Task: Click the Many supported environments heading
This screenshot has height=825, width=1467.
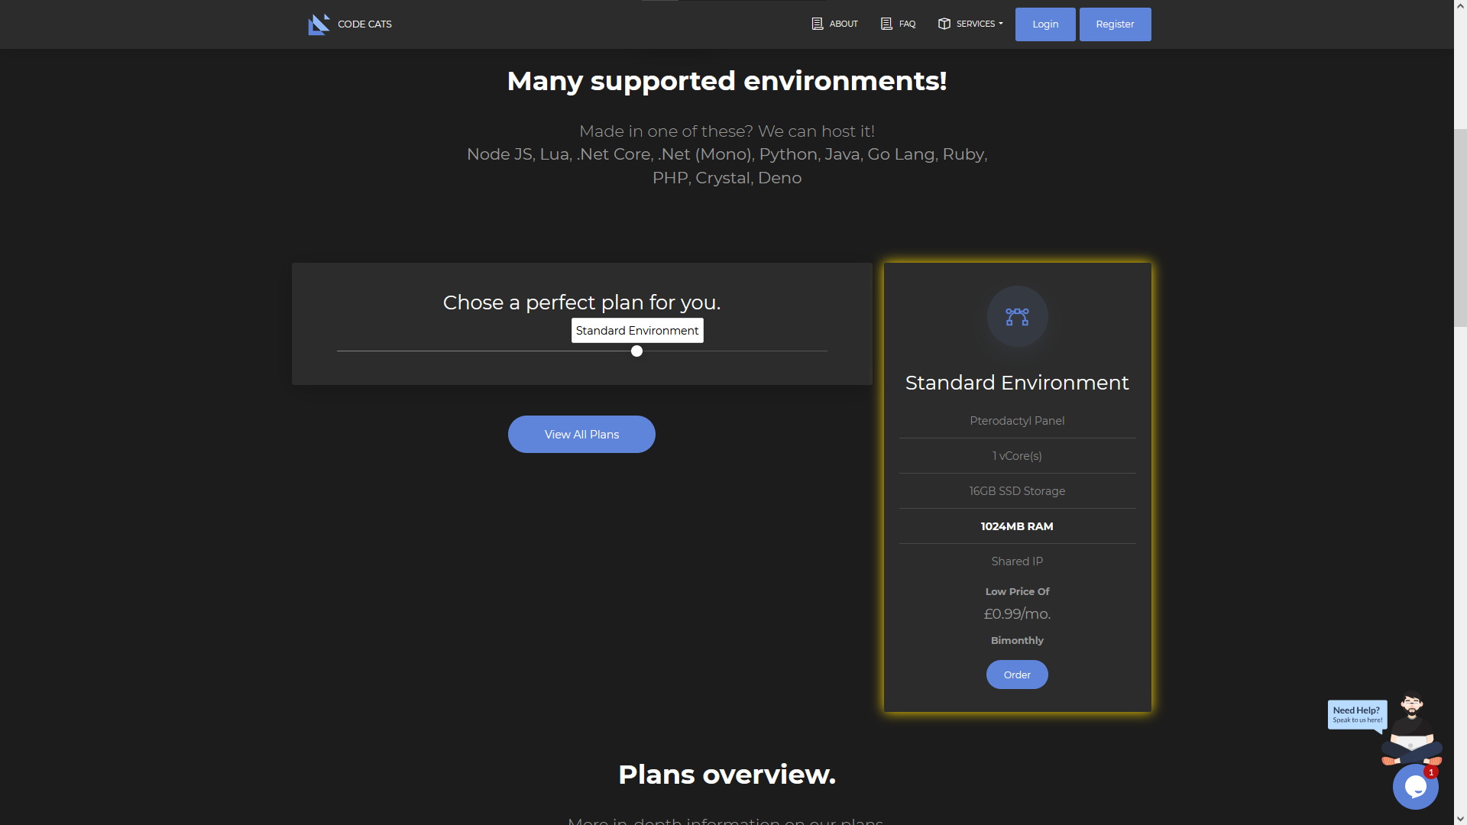Action: (x=727, y=81)
